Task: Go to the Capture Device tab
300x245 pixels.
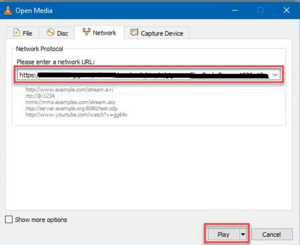Action: 161,33
